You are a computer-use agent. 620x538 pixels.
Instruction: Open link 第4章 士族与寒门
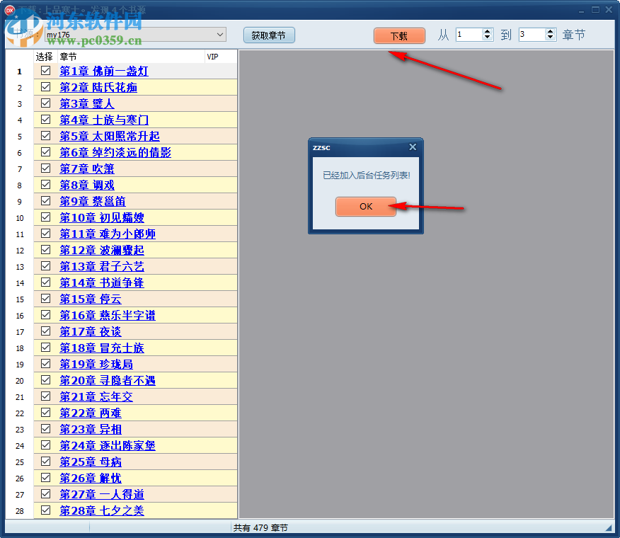pos(104,120)
